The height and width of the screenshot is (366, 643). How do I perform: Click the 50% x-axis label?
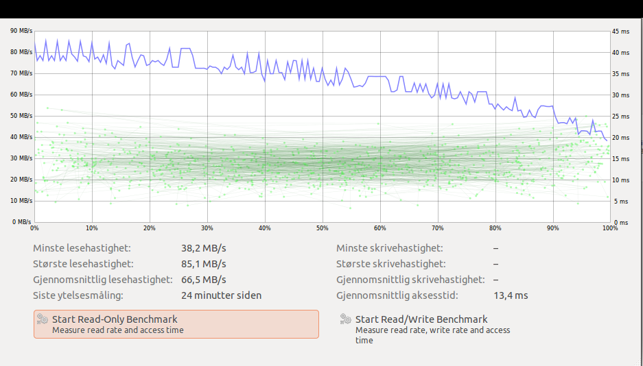tap(323, 228)
